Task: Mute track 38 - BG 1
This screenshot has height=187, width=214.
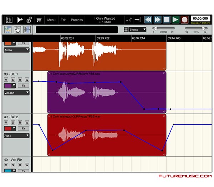Action: (6, 80)
